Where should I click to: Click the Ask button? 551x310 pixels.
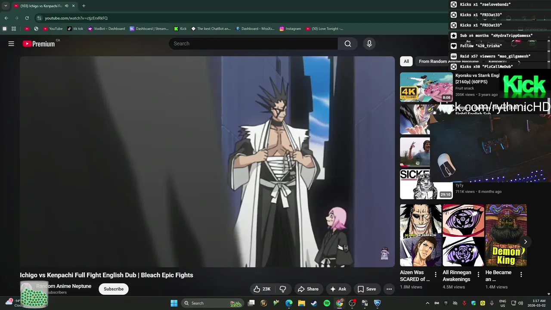338,289
